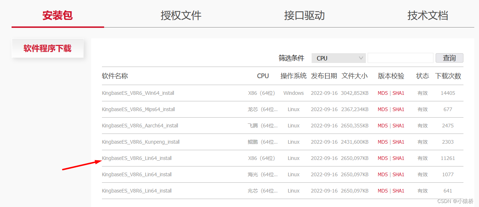479x207 pixels.
Task: Open SHA1 checksum for 海光 row
Action: 398,174
